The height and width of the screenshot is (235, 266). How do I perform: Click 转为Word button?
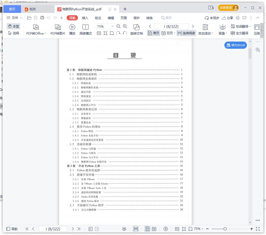[x=235, y=45]
